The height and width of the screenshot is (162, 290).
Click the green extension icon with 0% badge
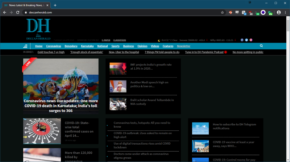(x=270, y=13)
